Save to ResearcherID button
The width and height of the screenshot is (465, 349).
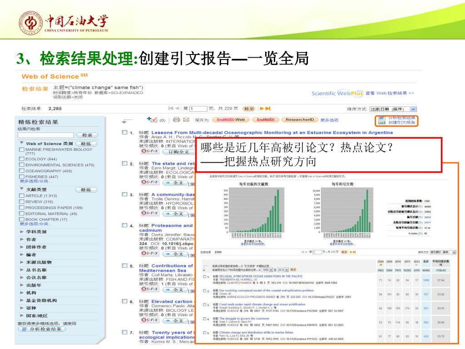point(300,120)
